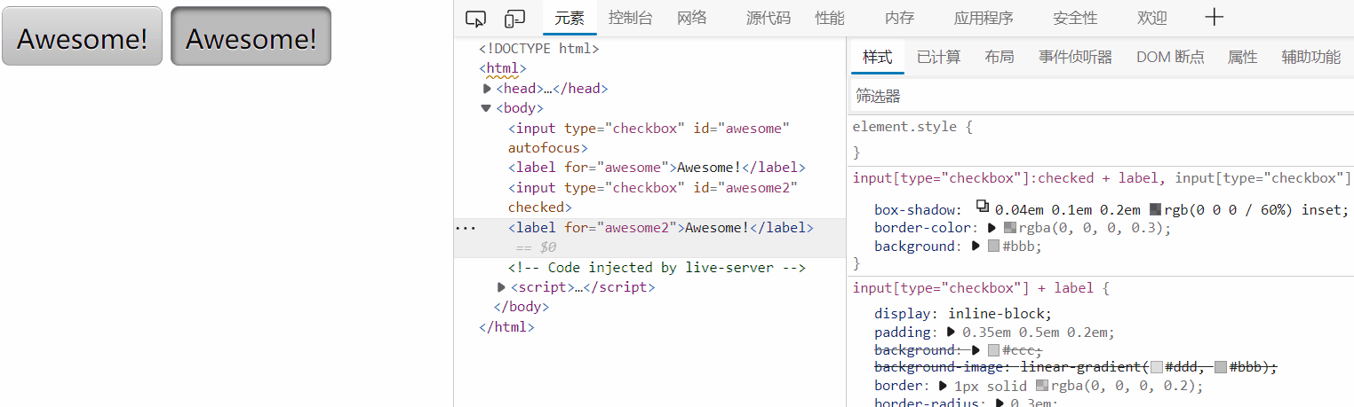Screen dimensions: 1354x407
Task: Switch to 控制台 tab
Action: pos(630,18)
